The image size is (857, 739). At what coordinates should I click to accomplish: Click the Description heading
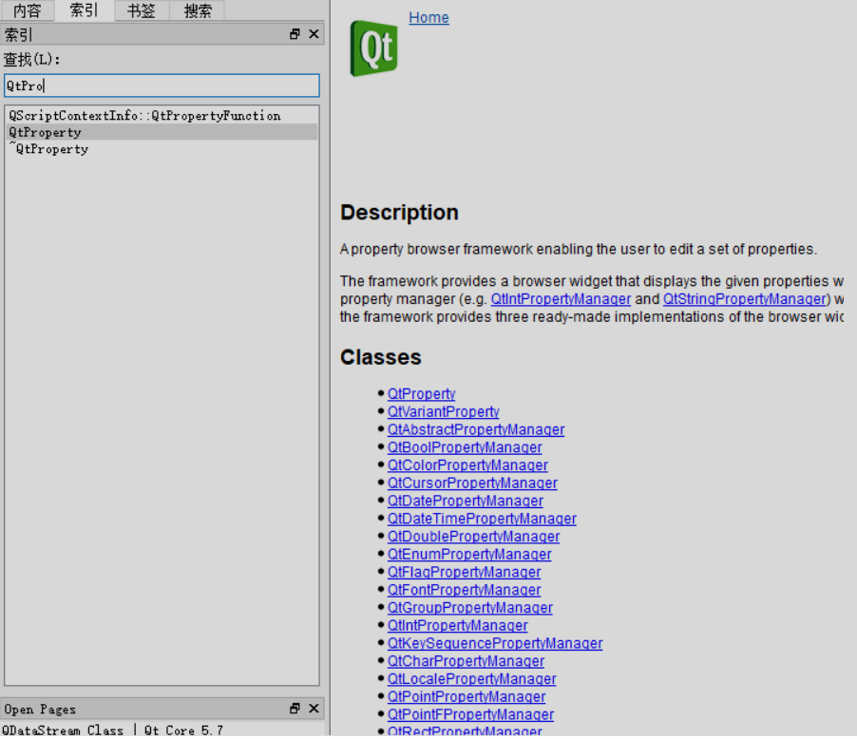click(x=400, y=213)
